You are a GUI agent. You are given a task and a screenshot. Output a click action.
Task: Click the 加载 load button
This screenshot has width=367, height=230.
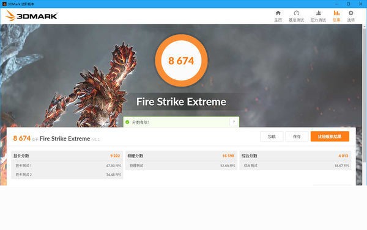pyautogui.click(x=272, y=137)
